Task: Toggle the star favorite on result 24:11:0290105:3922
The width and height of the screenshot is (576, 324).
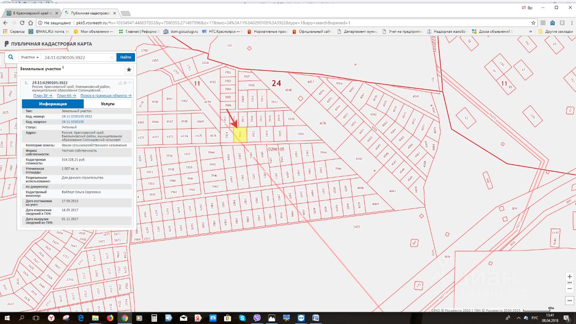Action: (125, 83)
